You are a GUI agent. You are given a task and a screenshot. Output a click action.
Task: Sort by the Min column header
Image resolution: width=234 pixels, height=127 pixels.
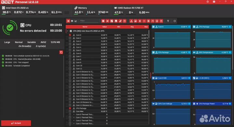pyautogui.click(x=119, y=27)
